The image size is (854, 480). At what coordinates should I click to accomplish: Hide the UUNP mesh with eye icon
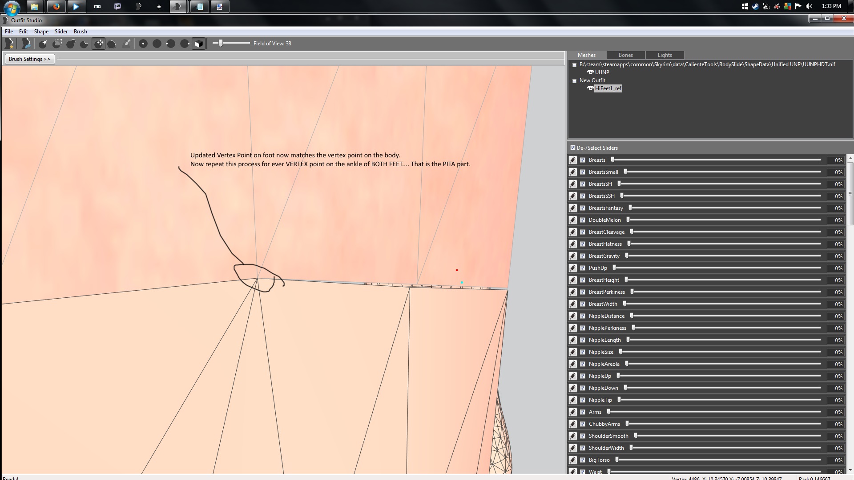point(590,72)
